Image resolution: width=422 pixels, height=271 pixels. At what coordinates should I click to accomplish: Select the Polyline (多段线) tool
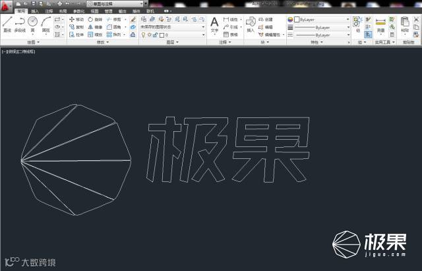click(x=20, y=24)
